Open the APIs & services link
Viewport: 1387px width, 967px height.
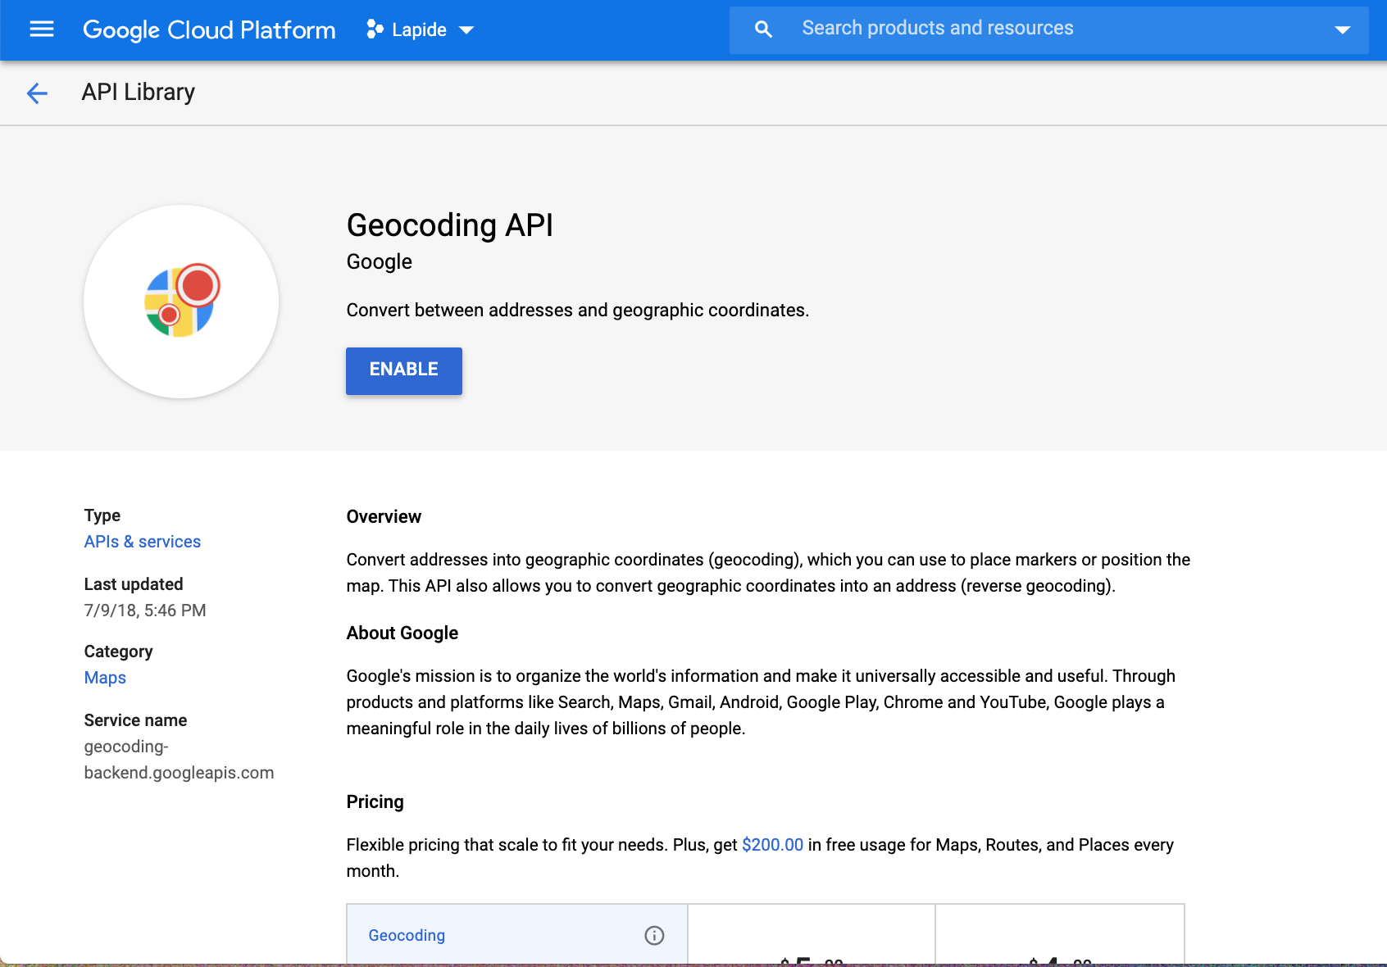(x=142, y=541)
